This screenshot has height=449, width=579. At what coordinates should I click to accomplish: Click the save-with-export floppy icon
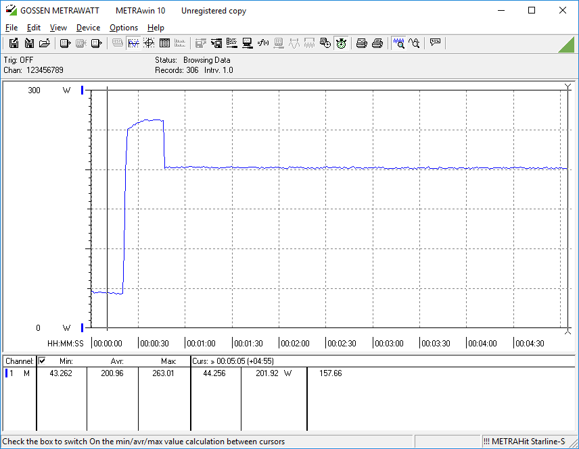[14, 43]
